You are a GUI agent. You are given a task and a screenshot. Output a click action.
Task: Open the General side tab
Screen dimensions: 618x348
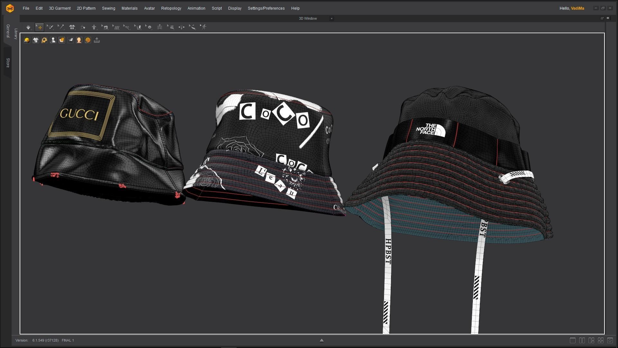(8, 31)
